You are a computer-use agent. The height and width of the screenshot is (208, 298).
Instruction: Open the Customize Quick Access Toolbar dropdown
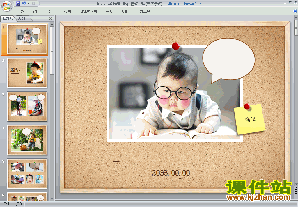pos(42,3)
